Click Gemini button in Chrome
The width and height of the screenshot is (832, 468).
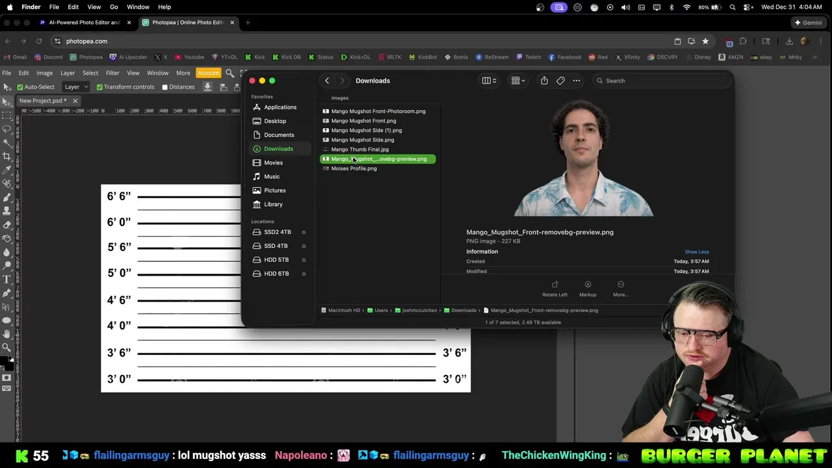pos(808,22)
